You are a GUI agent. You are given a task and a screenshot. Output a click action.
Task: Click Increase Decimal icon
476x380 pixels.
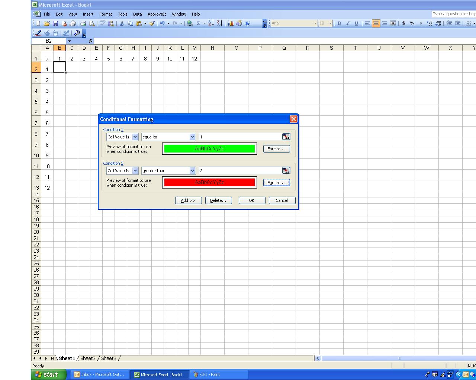430,23
